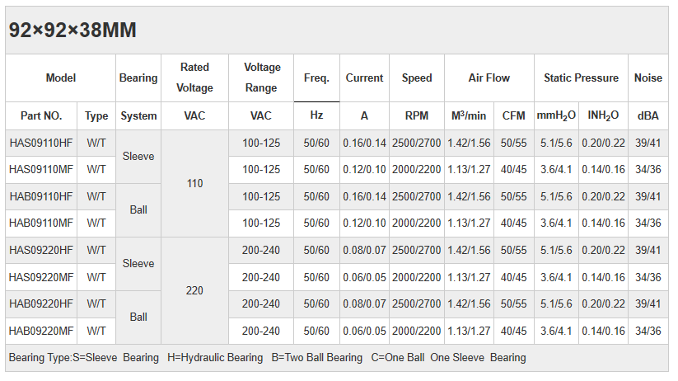
Task: Click the Bearing Type legend footer text
Action: (267, 358)
